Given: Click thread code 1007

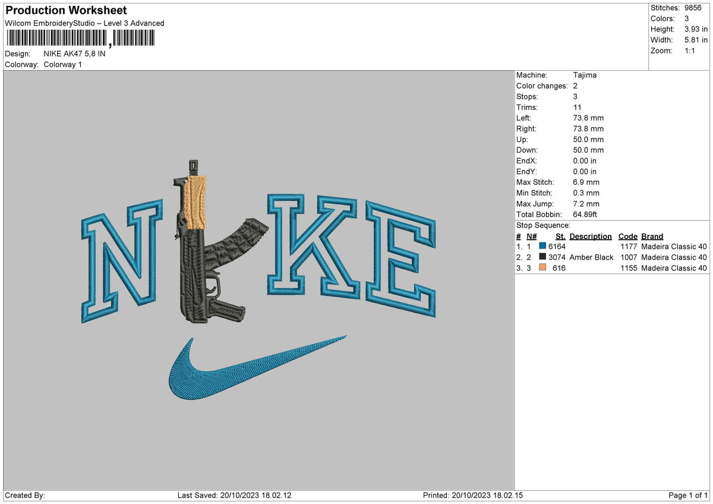Looking at the screenshot, I should (x=629, y=257).
